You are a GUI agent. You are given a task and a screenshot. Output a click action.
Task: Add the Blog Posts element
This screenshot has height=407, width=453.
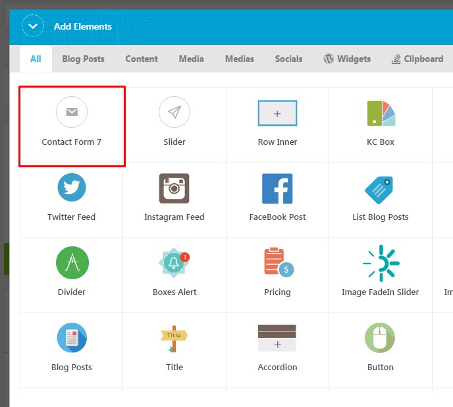tap(72, 339)
